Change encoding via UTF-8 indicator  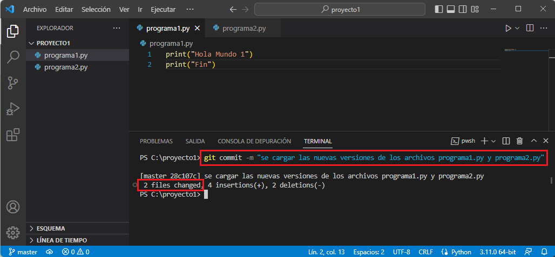tap(401, 252)
